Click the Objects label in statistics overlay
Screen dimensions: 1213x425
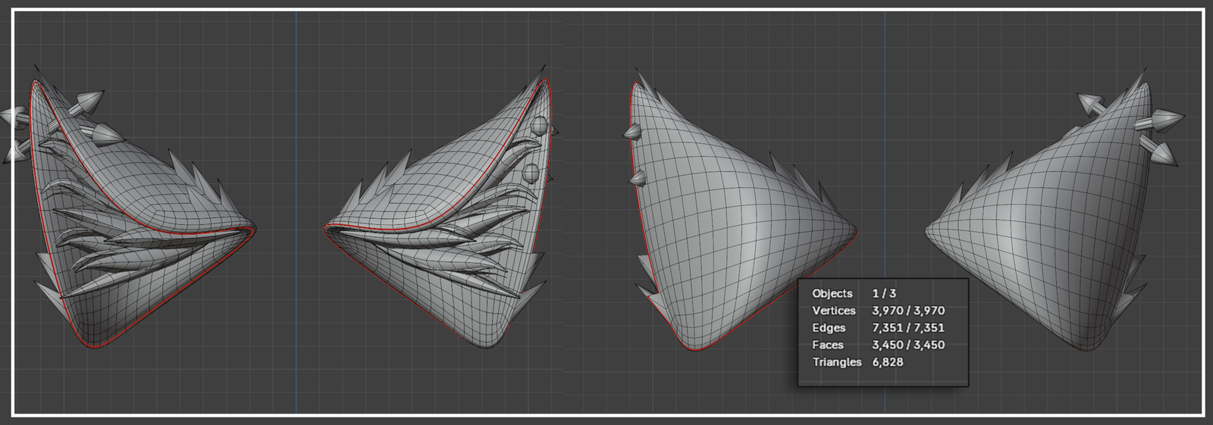click(x=832, y=293)
